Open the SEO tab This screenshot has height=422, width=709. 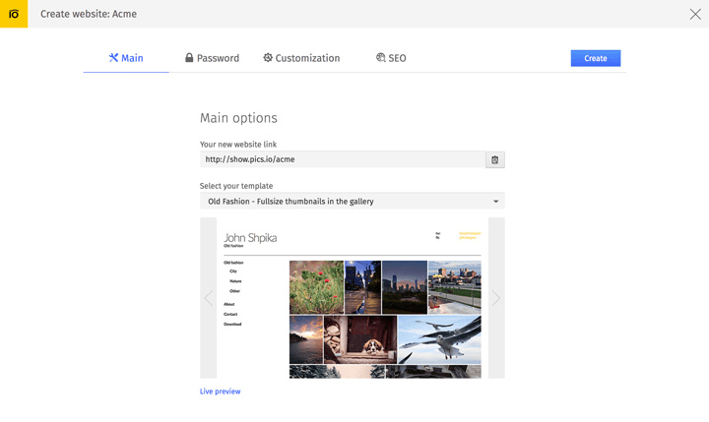click(x=391, y=58)
